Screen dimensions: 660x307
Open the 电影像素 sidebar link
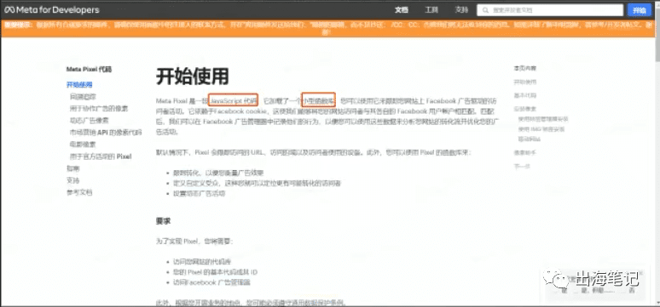pos(83,145)
